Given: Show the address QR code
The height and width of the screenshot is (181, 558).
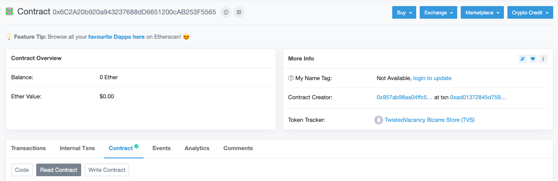Looking at the screenshot, I should [239, 12].
